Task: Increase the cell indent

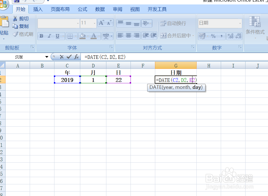Action: [x=153, y=36]
